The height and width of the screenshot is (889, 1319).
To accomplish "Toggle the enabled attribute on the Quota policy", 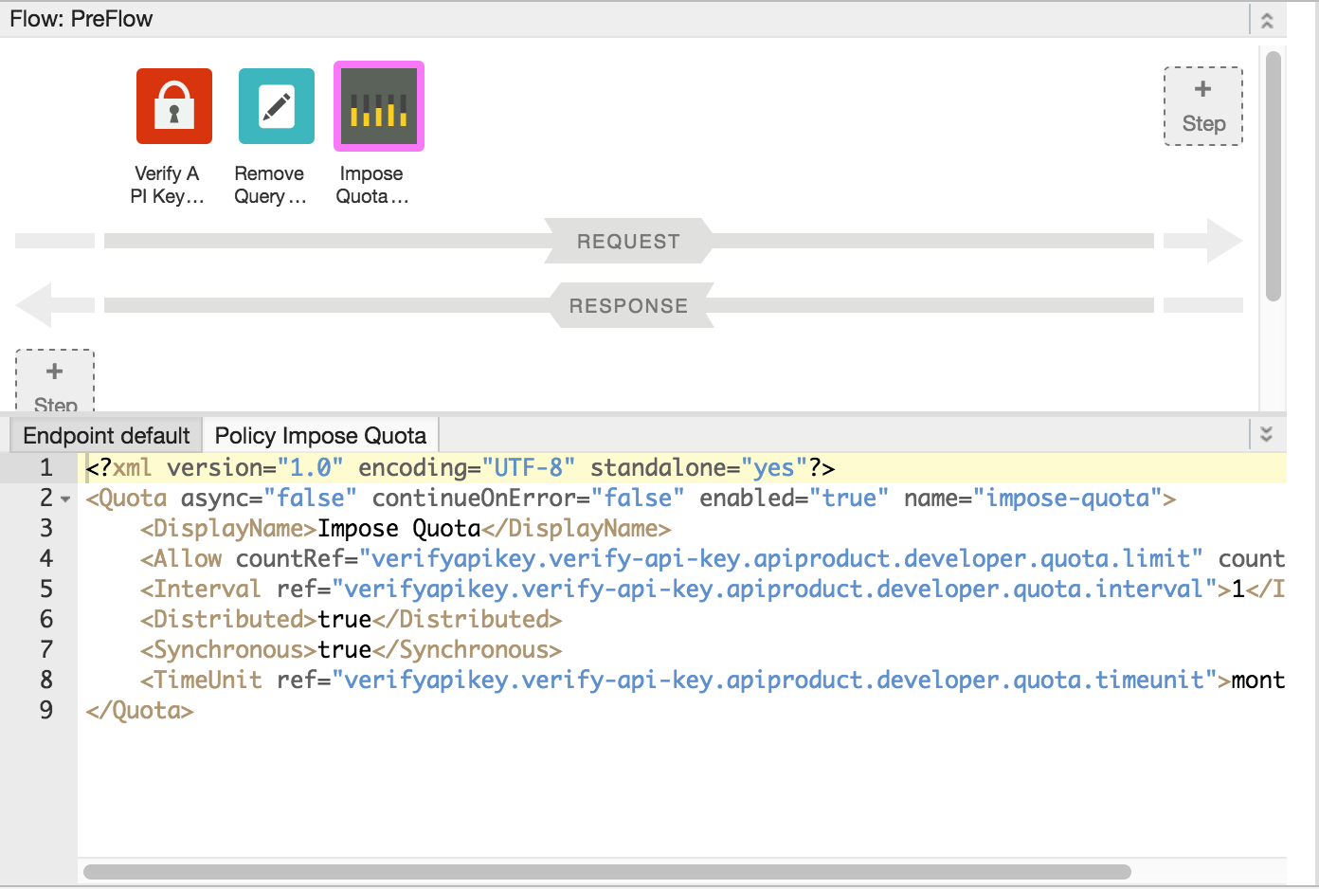I will pos(850,498).
